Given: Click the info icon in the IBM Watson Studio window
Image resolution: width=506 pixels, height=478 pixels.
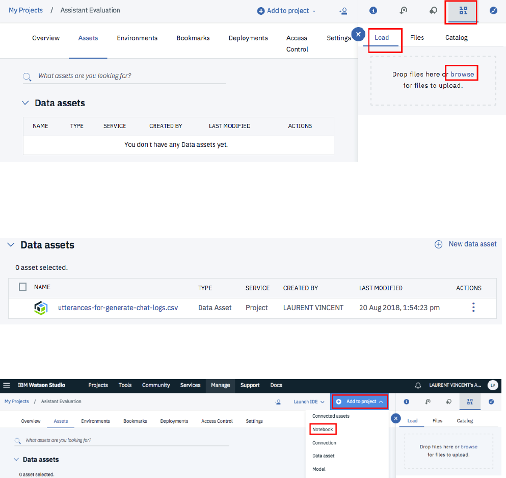Looking at the screenshot, I should click(x=406, y=401).
